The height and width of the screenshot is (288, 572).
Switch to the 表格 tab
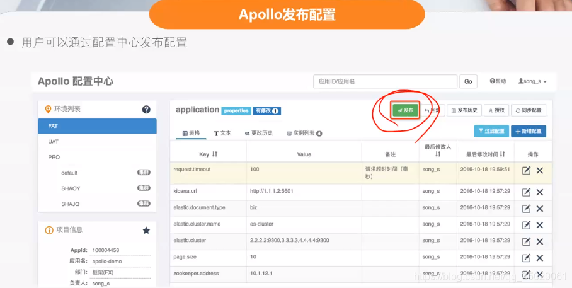(191, 133)
